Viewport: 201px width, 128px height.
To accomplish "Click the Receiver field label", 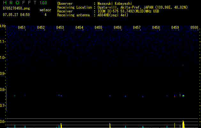I will pyautogui.click(x=65, y=11).
